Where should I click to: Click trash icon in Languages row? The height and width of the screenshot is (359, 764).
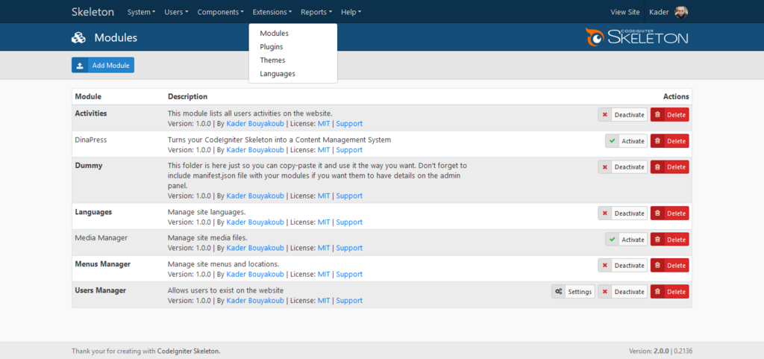coord(657,213)
